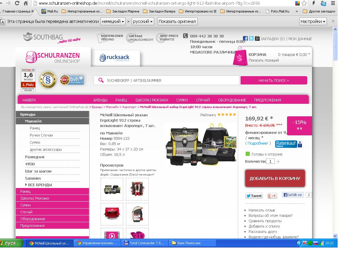Click the Google +1 button
343x257 pixels.
point(272,196)
